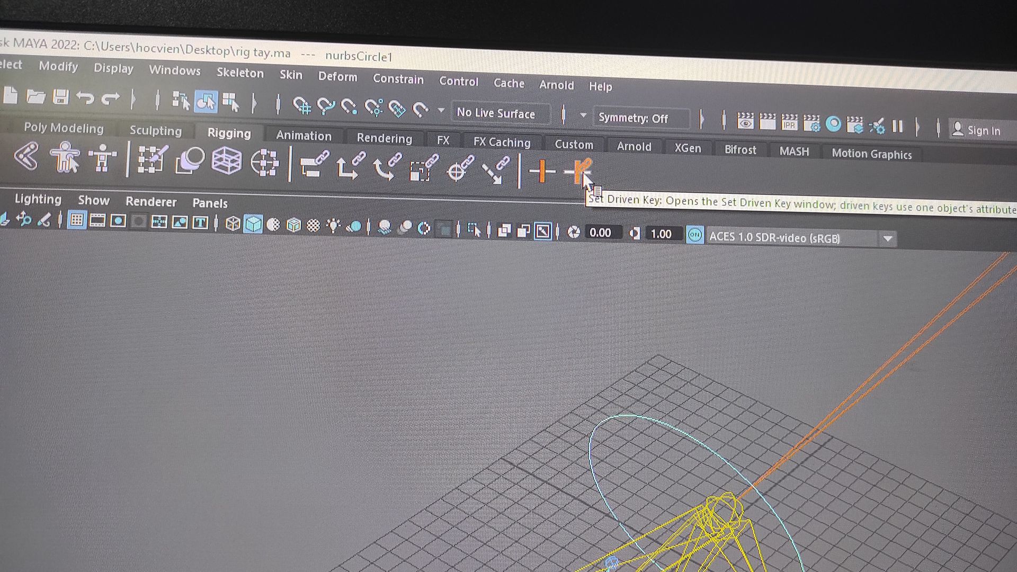Click the Blend Shape shelf icon
The image size is (1017, 572).
tap(190, 160)
